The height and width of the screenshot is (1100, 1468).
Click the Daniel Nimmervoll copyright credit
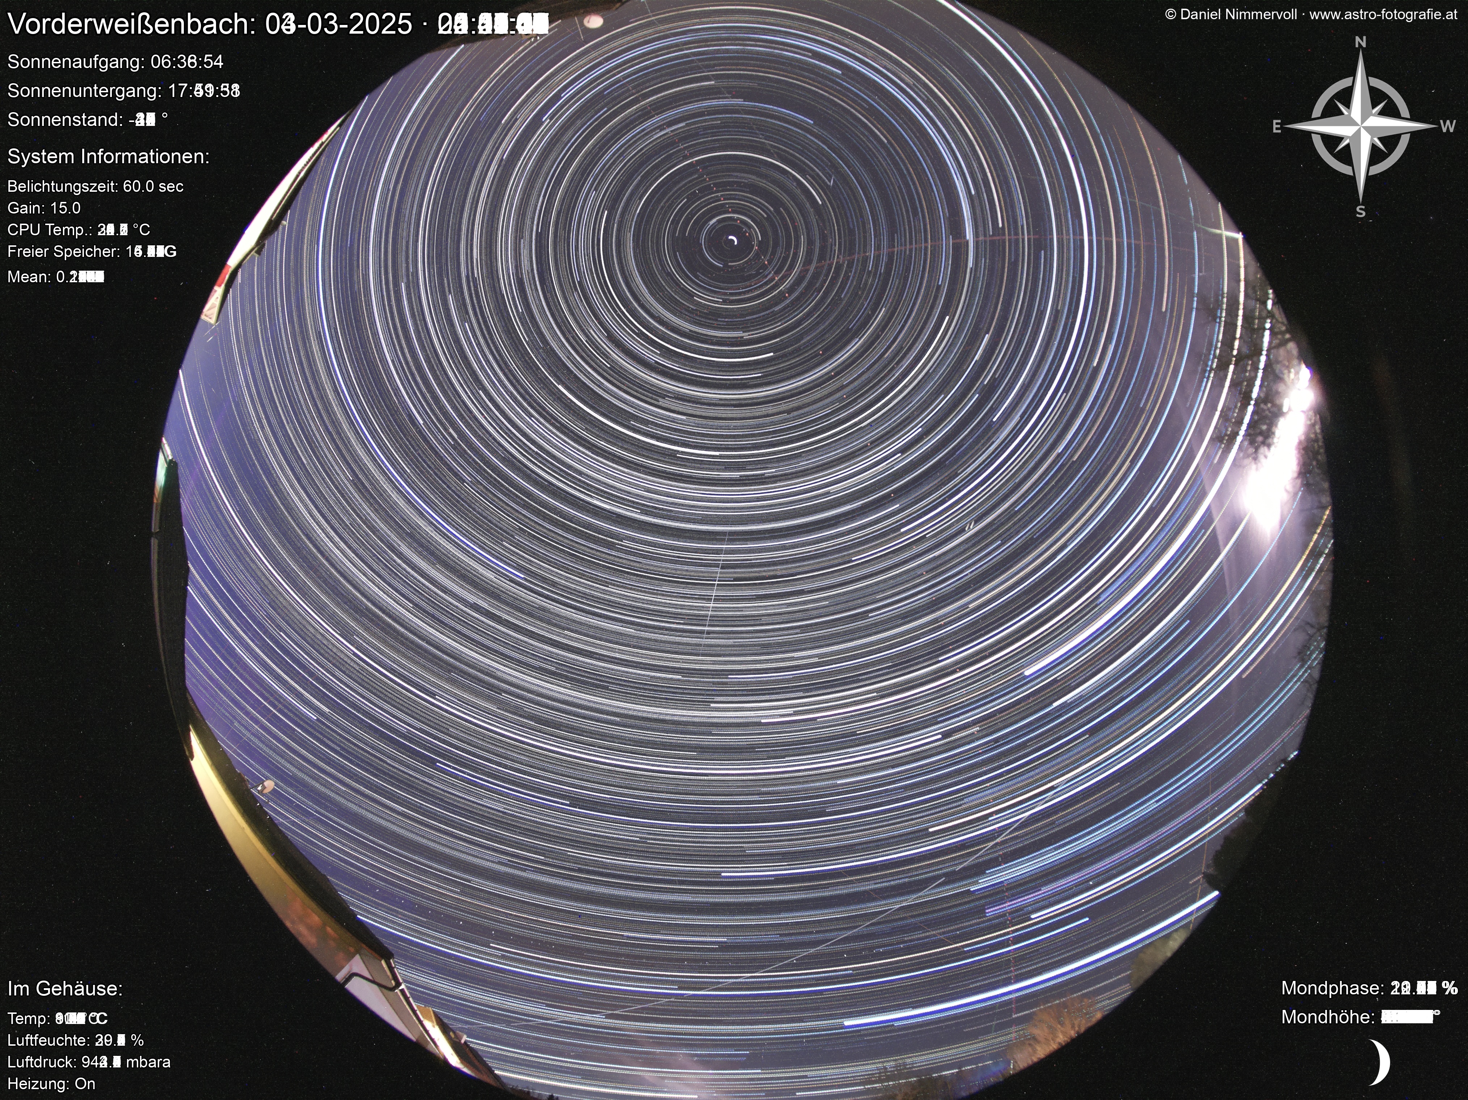pyautogui.click(x=1311, y=14)
